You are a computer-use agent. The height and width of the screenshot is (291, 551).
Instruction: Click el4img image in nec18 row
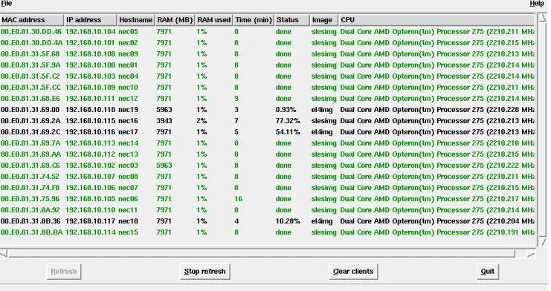coord(322,221)
